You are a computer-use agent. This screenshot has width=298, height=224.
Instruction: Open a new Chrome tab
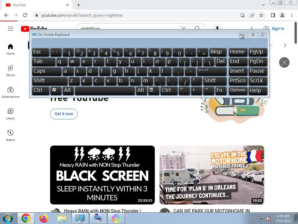coord(79,5)
